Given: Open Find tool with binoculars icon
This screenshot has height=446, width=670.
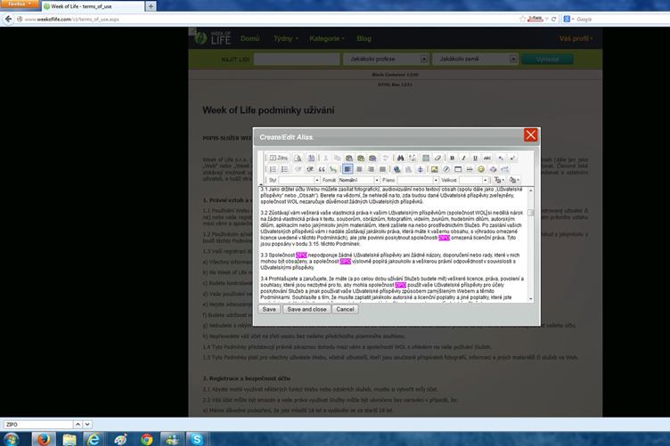Looking at the screenshot, I should point(400,158).
